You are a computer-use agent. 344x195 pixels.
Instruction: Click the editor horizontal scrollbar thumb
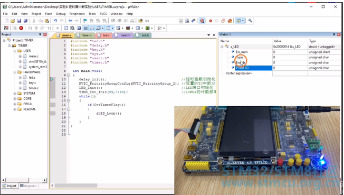pos(76,185)
